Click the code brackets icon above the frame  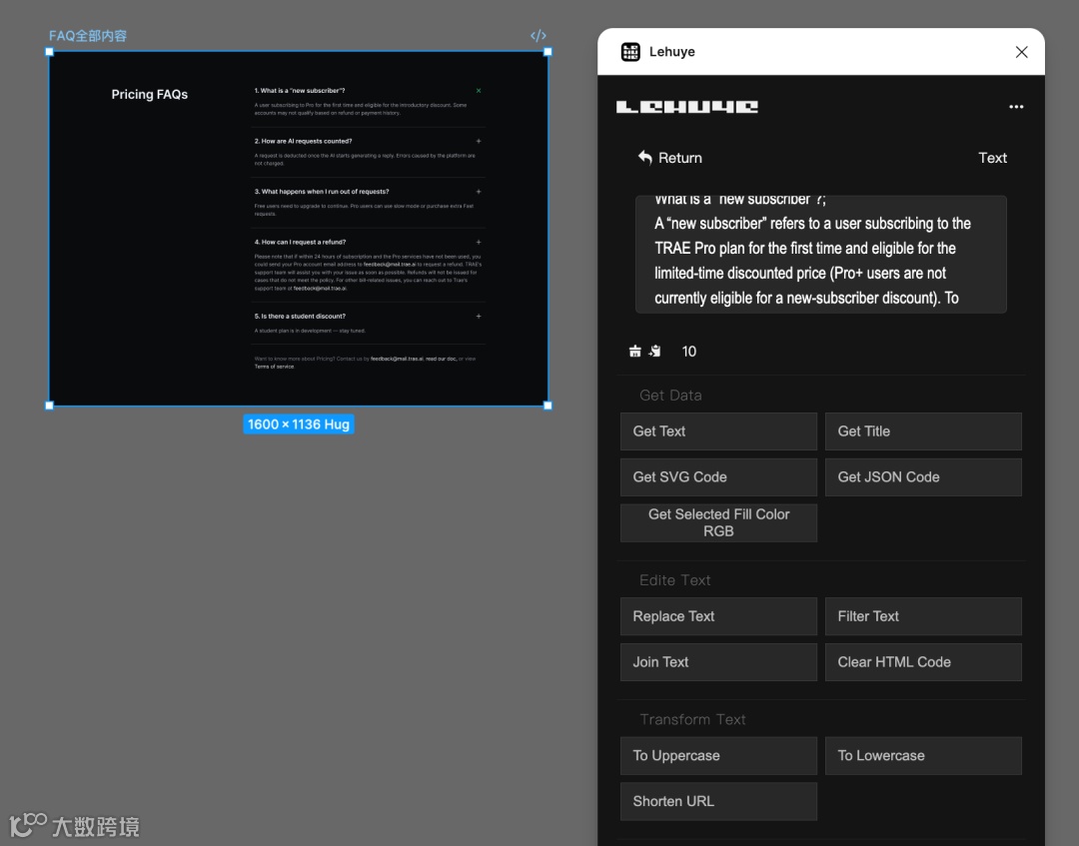coord(539,36)
